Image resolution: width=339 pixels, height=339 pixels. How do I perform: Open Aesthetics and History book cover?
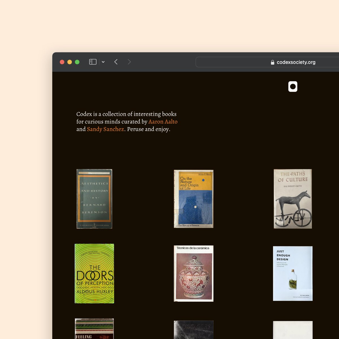tap(94, 199)
